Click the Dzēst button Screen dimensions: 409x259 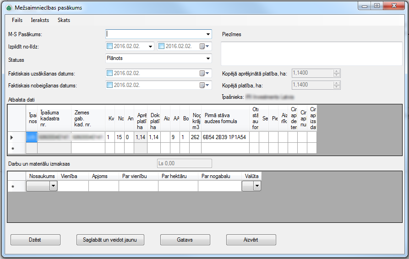[35, 240]
